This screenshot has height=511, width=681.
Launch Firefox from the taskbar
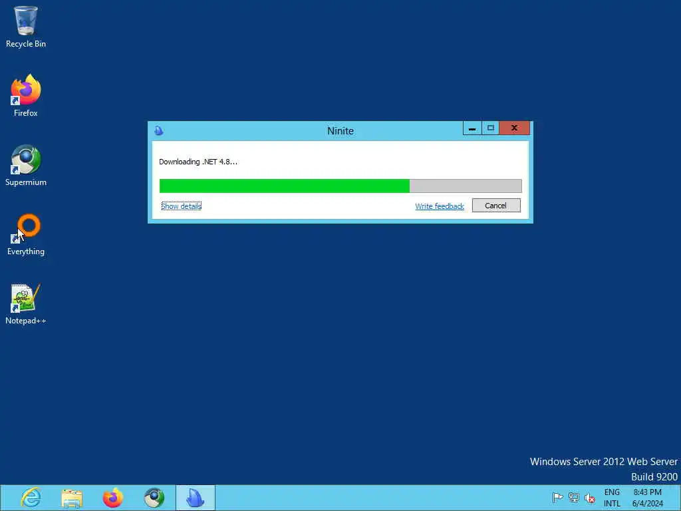pyautogui.click(x=112, y=498)
